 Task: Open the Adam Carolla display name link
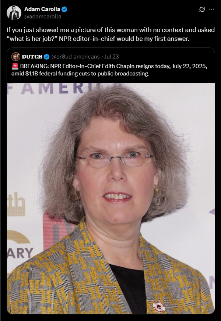pyautogui.click(x=42, y=9)
